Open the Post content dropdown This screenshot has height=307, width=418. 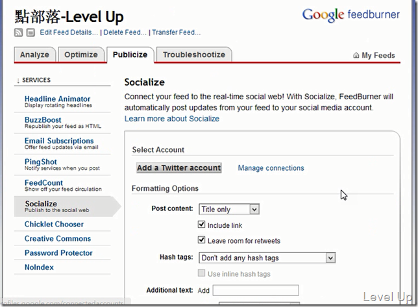(x=229, y=209)
